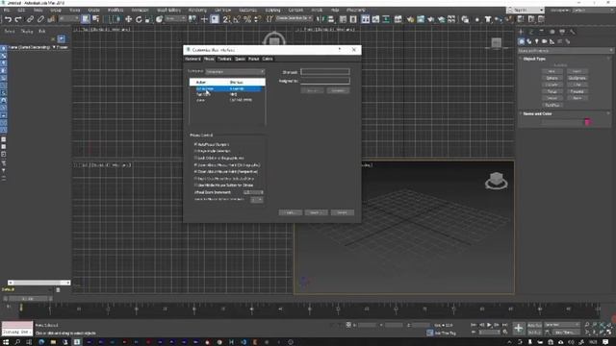The height and width of the screenshot is (346, 616).
Task: Click the Load button in dialog
Action: [291, 212]
